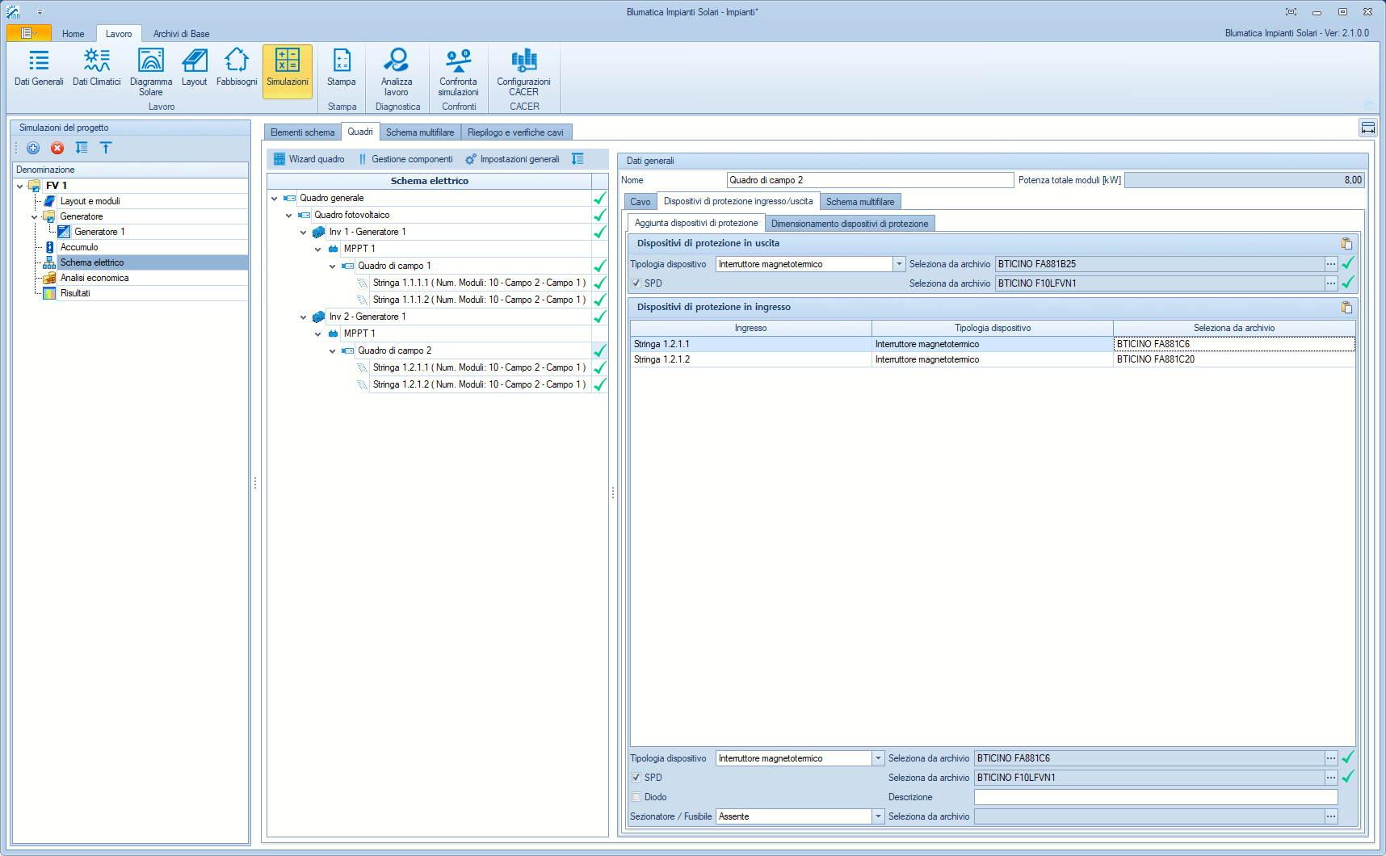The image size is (1386, 856).
Task: Click the Nome input field
Action: (x=869, y=180)
